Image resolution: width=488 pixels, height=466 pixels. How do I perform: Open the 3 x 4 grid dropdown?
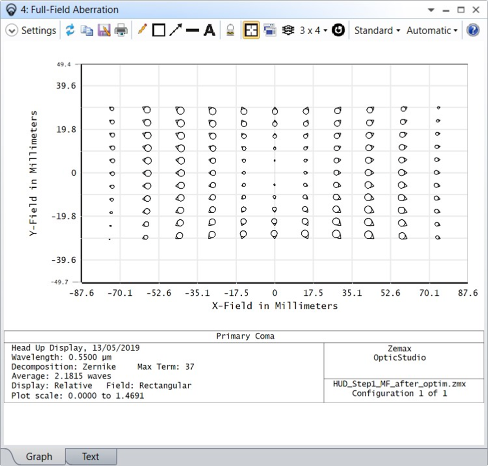[x=313, y=31]
